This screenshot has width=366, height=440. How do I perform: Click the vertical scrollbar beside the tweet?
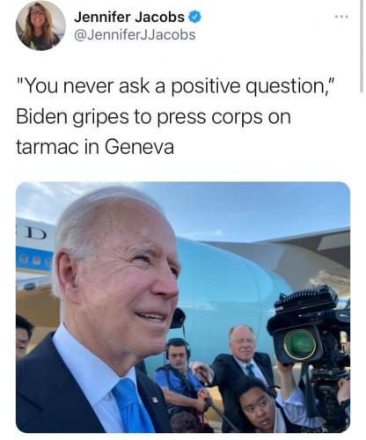[x=362, y=47]
